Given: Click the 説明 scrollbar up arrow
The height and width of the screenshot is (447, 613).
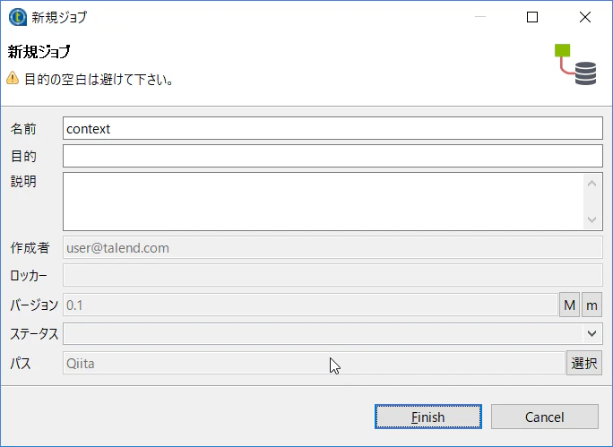Looking at the screenshot, I should (591, 184).
